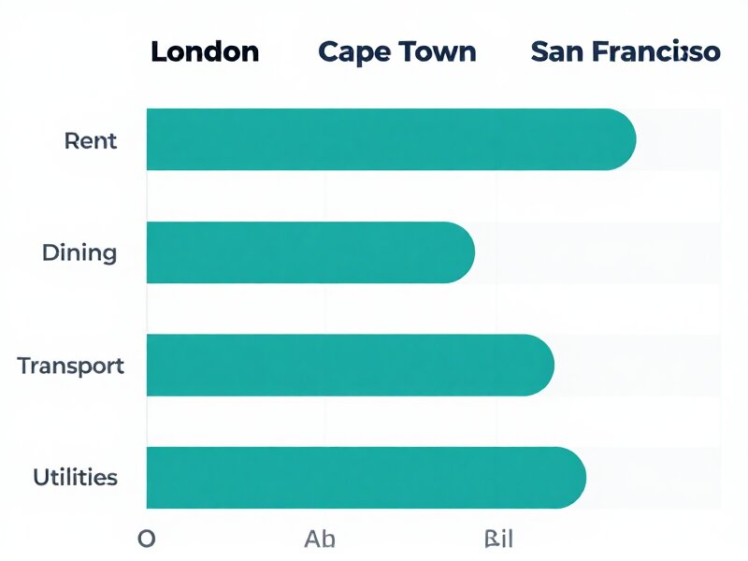748x561 pixels.
Task: Switch to the Cape Town tab
Action: 396,51
